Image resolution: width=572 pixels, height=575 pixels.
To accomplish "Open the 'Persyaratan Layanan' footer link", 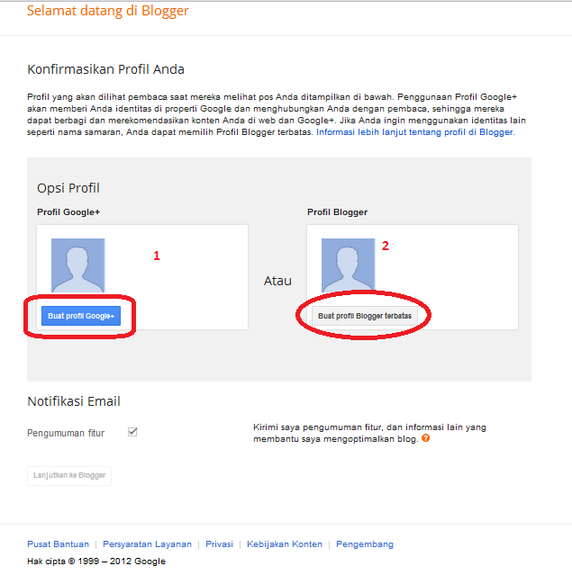I will tap(147, 544).
